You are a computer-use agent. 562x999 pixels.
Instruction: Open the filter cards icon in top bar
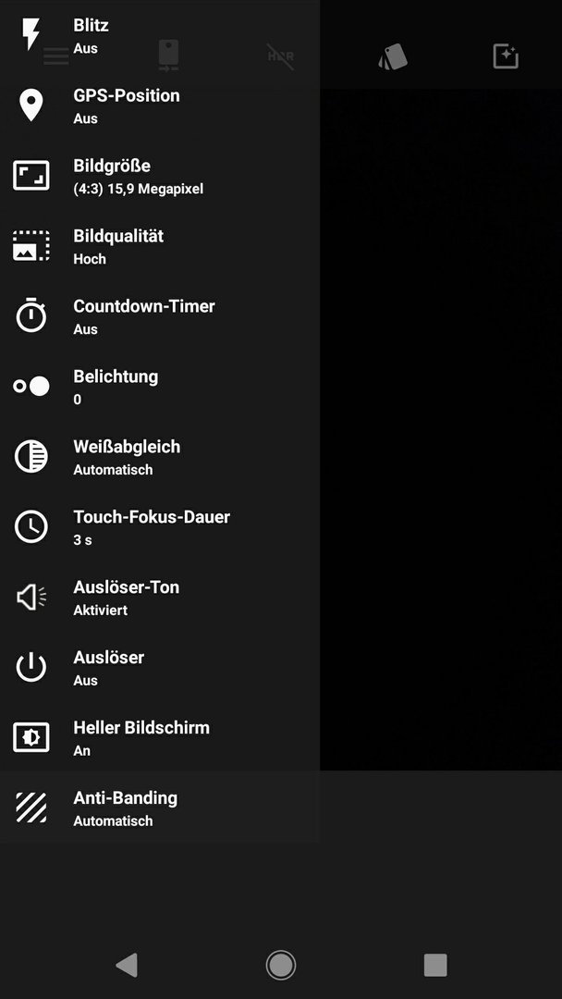click(394, 56)
